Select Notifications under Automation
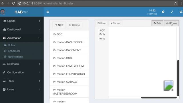The height and width of the screenshot is (103, 183). (x=15, y=57)
